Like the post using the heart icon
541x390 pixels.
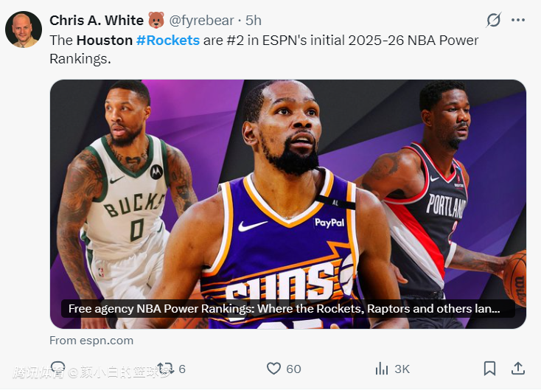(274, 369)
